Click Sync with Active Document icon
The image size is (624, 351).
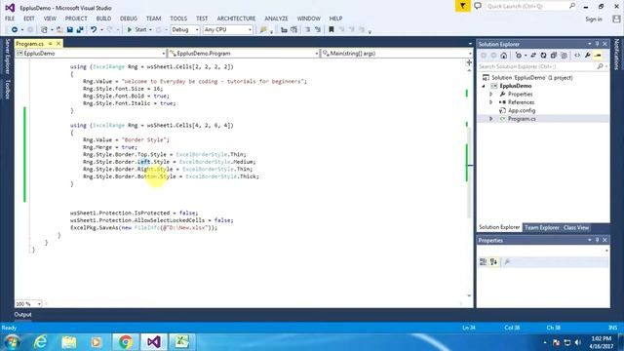pyautogui.click(x=533, y=56)
